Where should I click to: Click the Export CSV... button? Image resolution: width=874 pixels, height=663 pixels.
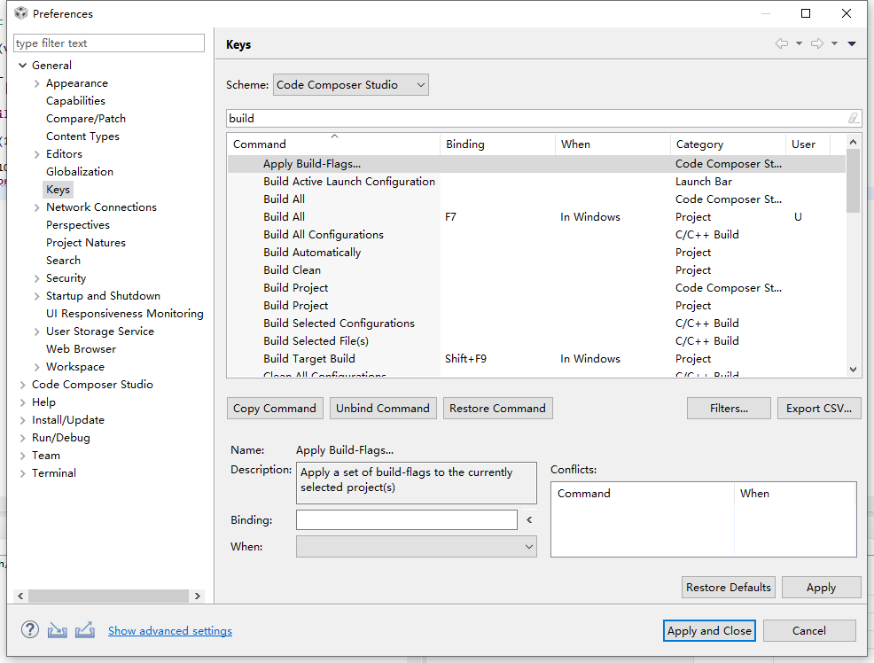819,409
